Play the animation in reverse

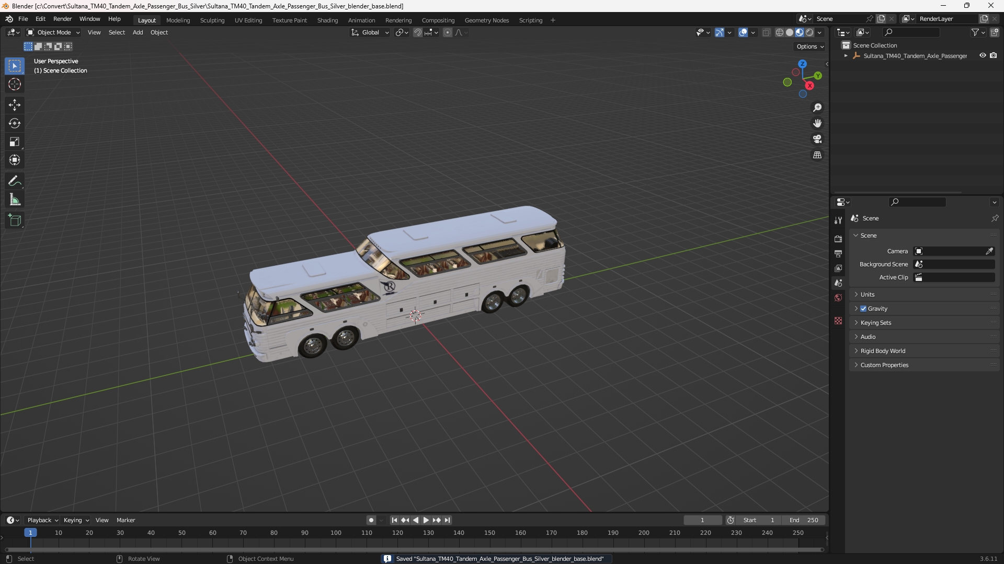[415, 520]
